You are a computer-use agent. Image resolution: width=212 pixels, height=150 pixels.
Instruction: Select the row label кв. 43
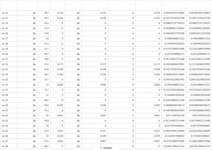(x=5, y=18)
